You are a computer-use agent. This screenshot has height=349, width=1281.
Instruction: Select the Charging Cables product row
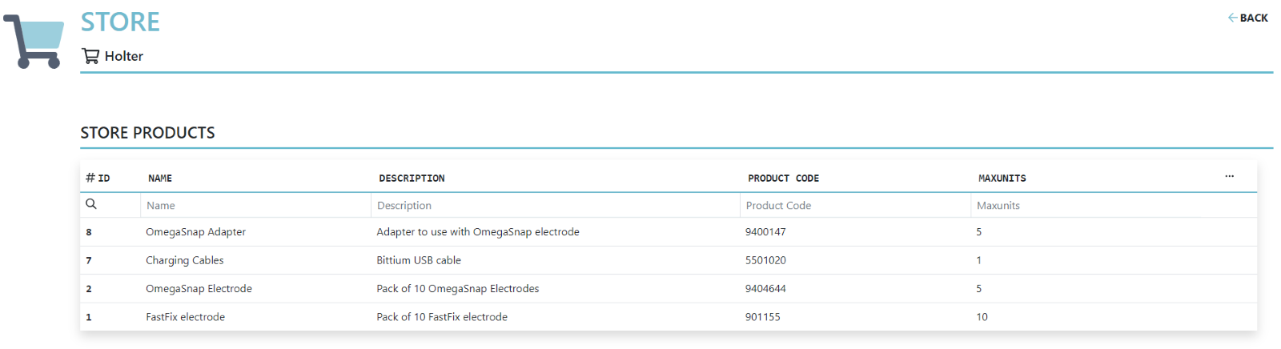pyautogui.click(x=669, y=260)
